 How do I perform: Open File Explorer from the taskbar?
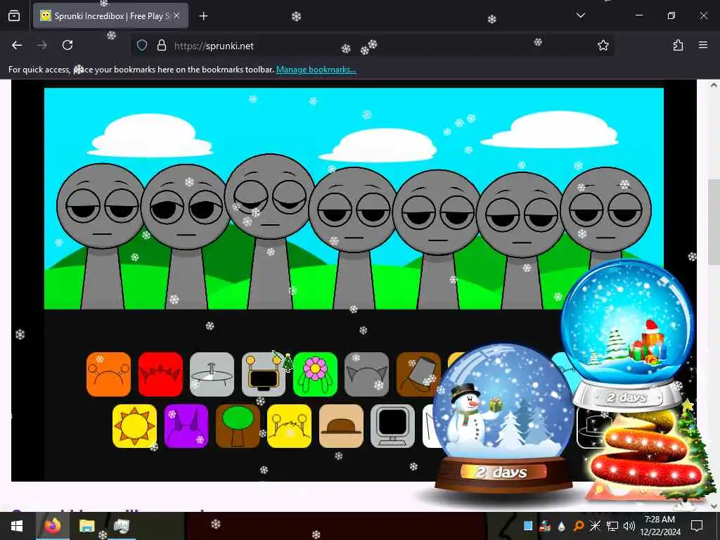[86, 526]
